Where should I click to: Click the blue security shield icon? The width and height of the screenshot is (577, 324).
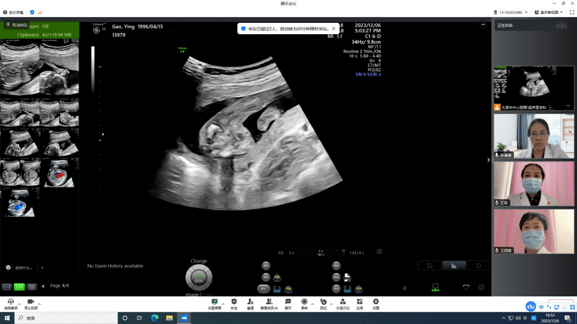click(32, 12)
